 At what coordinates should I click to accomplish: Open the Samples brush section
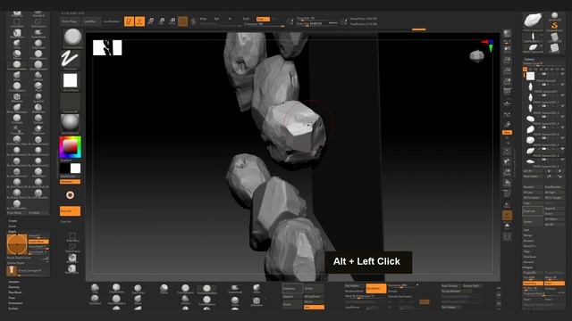pos(14,282)
